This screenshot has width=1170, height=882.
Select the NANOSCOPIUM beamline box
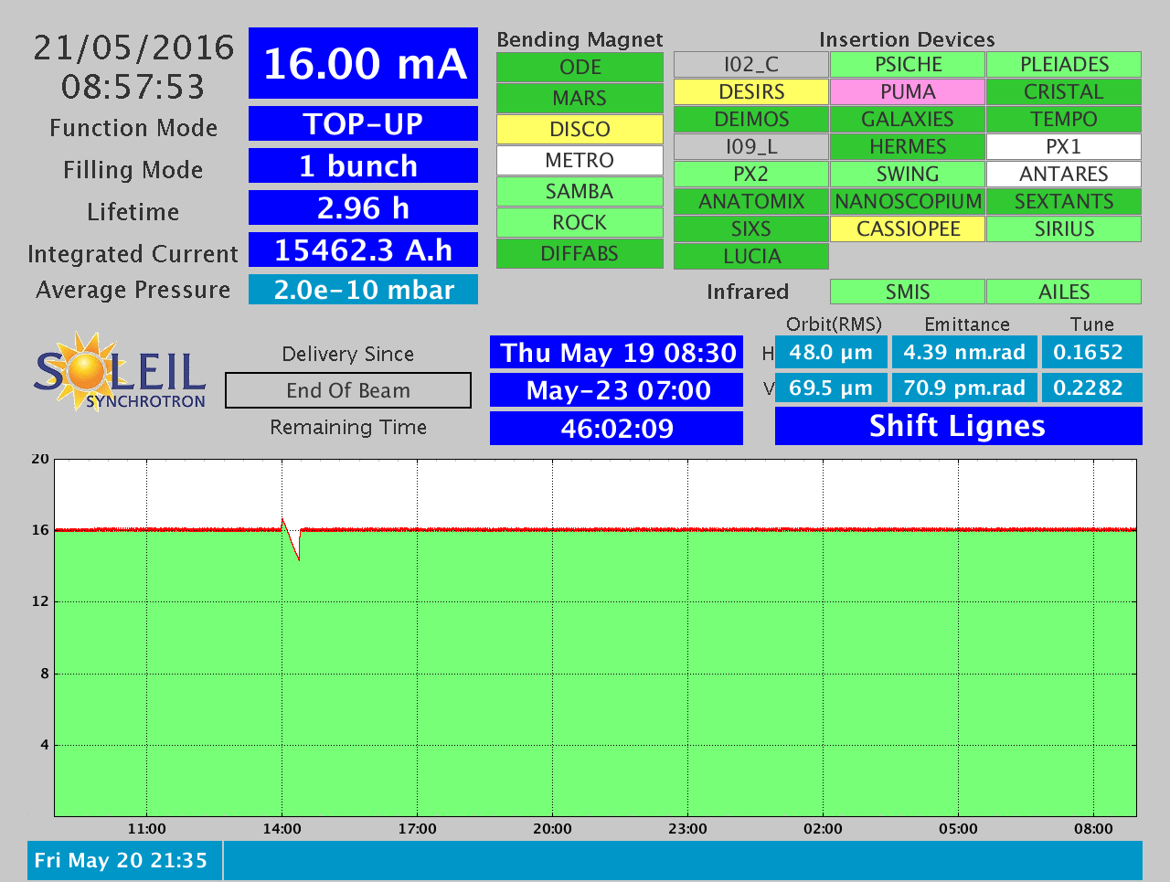coord(908,202)
